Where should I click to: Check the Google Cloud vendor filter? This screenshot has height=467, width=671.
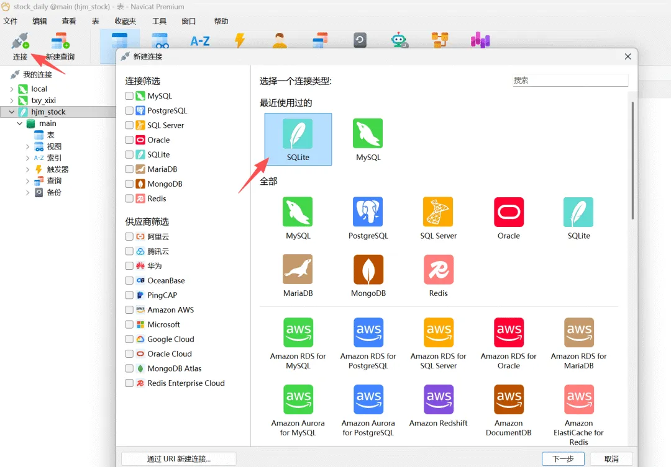click(x=129, y=339)
